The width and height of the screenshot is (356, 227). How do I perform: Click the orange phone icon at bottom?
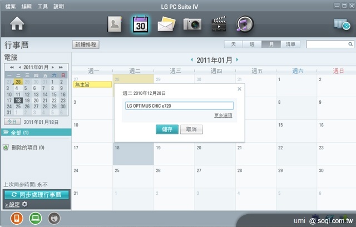[x=17, y=218]
